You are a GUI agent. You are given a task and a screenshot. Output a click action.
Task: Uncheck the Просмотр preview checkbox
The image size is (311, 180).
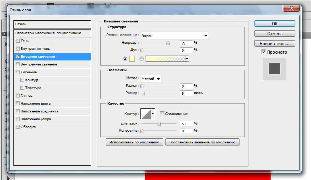pos(264,52)
